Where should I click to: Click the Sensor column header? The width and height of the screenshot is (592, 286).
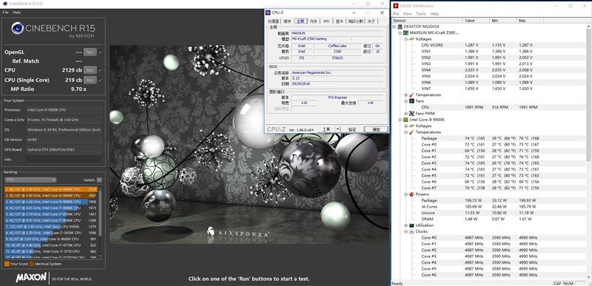point(427,21)
